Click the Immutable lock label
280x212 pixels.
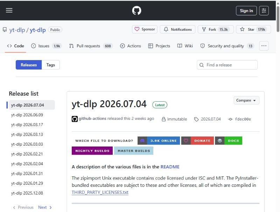[174, 119]
